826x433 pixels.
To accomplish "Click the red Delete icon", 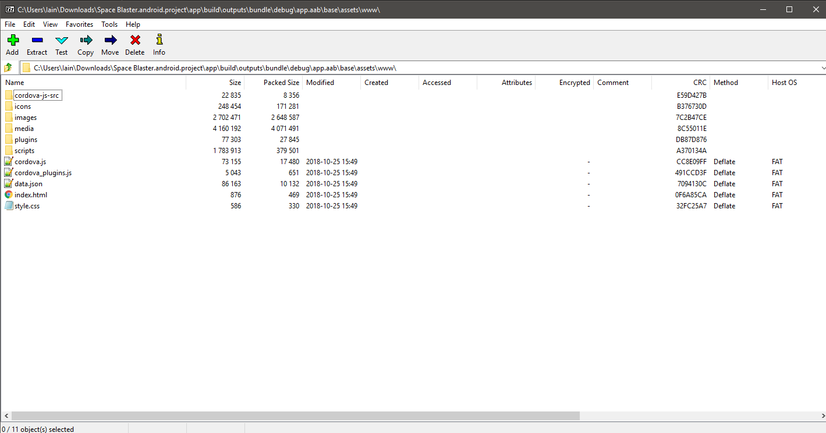I will [135, 40].
